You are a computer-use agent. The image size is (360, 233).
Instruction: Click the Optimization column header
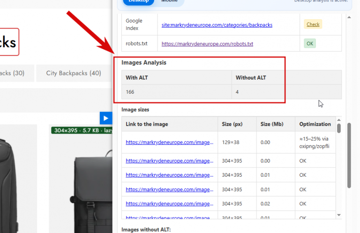315,124
